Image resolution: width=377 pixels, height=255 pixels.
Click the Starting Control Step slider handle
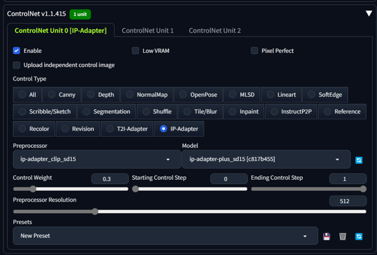tap(135, 189)
